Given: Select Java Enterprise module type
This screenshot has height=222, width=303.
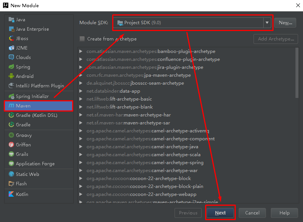Looking at the screenshot, I should 39,29.
